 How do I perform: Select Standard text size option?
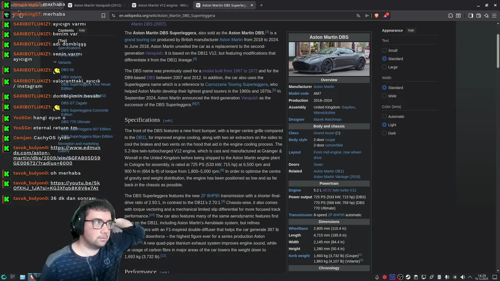click(x=384, y=59)
